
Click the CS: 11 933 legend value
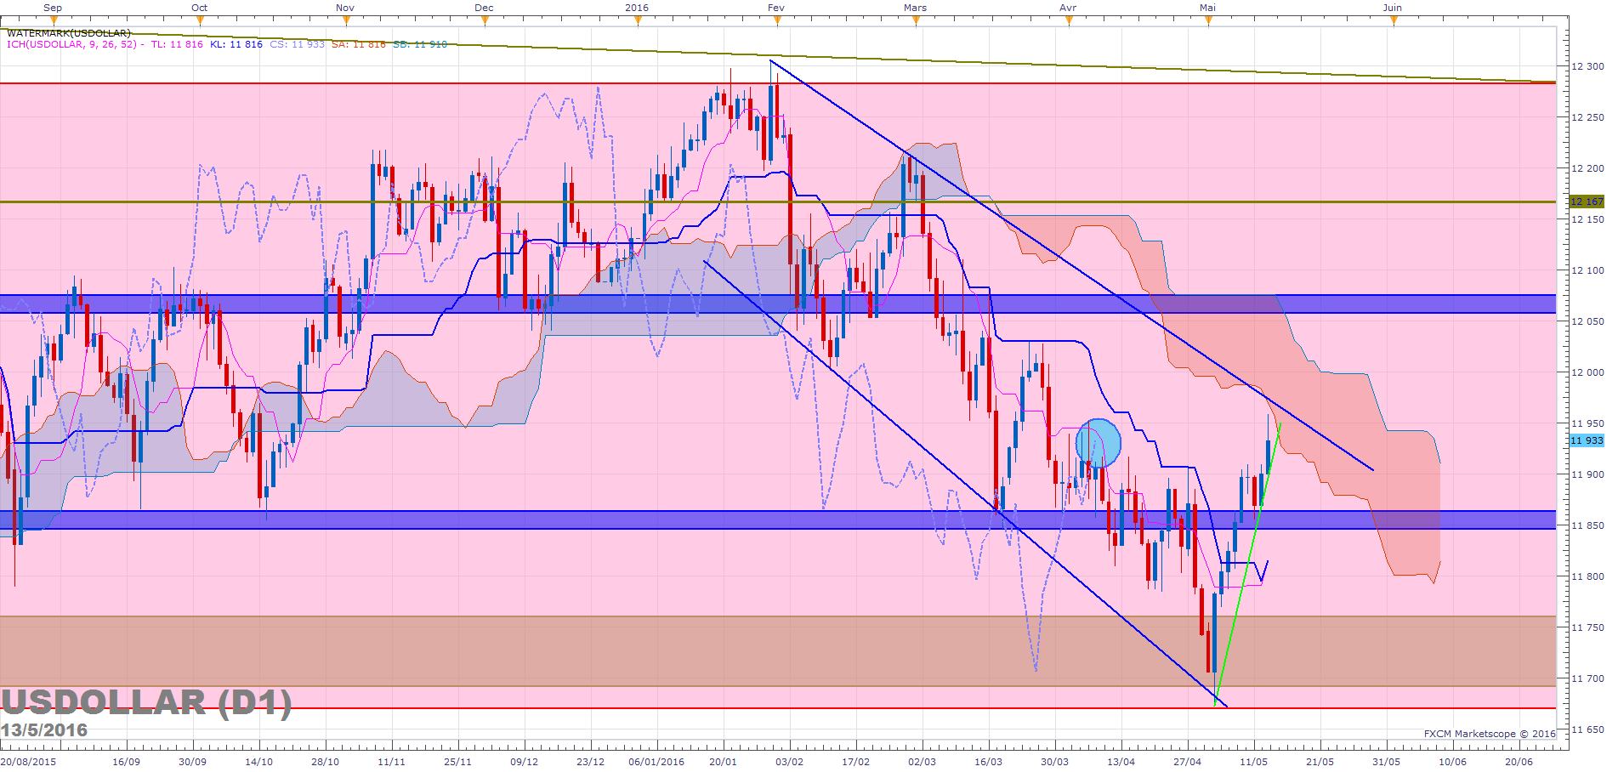[297, 44]
